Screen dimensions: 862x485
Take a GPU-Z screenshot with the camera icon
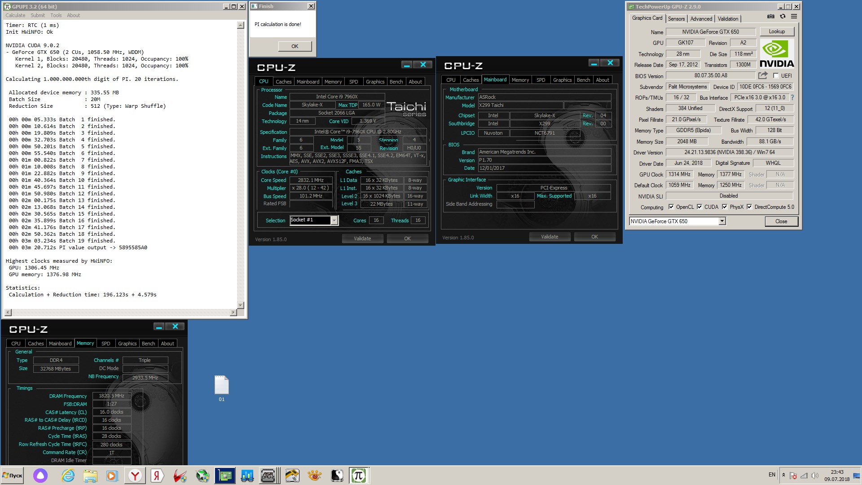[770, 16]
